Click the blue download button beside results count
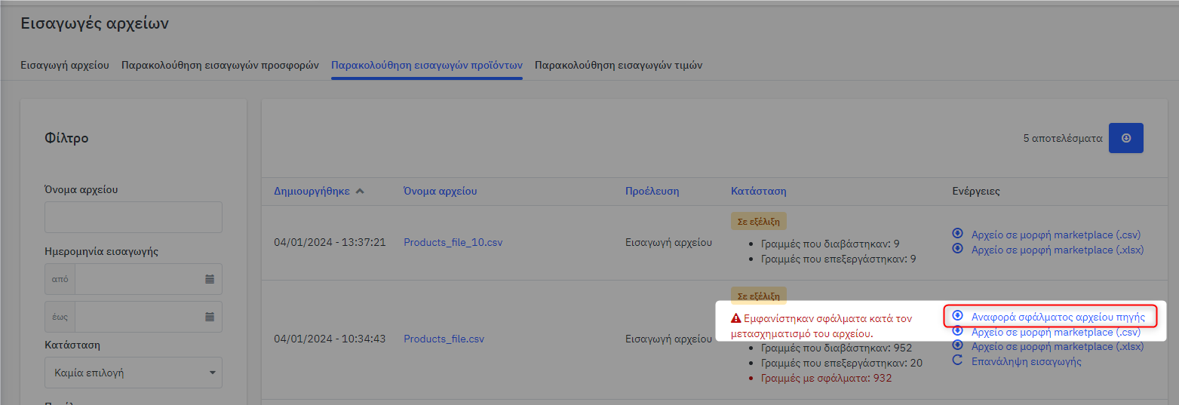Screen dimensions: 1179x405 tap(1125, 138)
